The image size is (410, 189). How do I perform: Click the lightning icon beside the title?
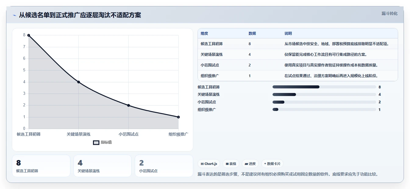(14, 15)
